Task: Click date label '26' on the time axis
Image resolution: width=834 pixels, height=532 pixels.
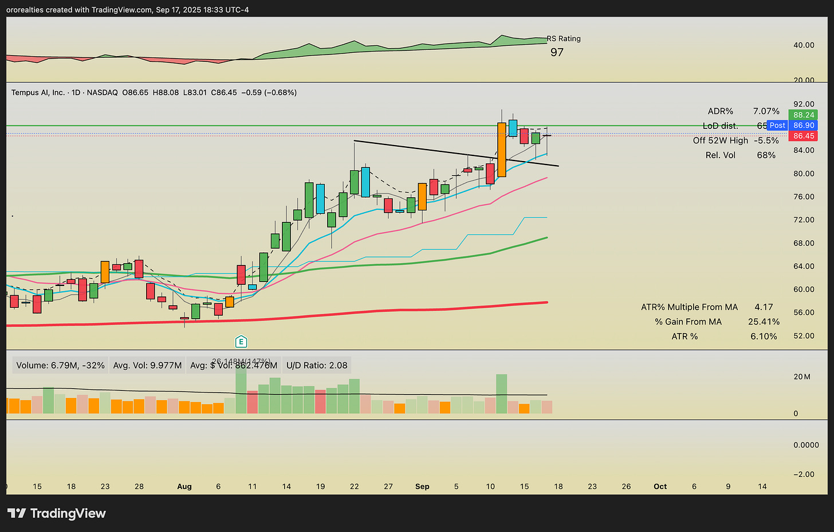Action: pos(627,487)
